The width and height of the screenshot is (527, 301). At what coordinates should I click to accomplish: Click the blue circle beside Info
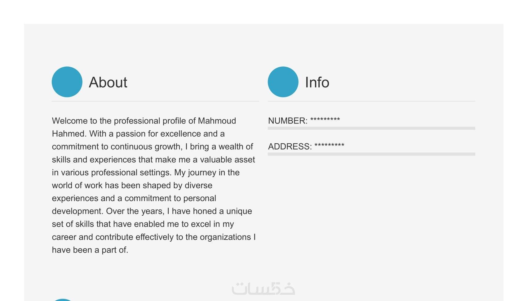pyautogui.click(x=283, y=82)
